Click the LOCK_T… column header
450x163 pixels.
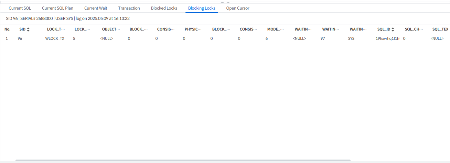click(x=56, y=30)
